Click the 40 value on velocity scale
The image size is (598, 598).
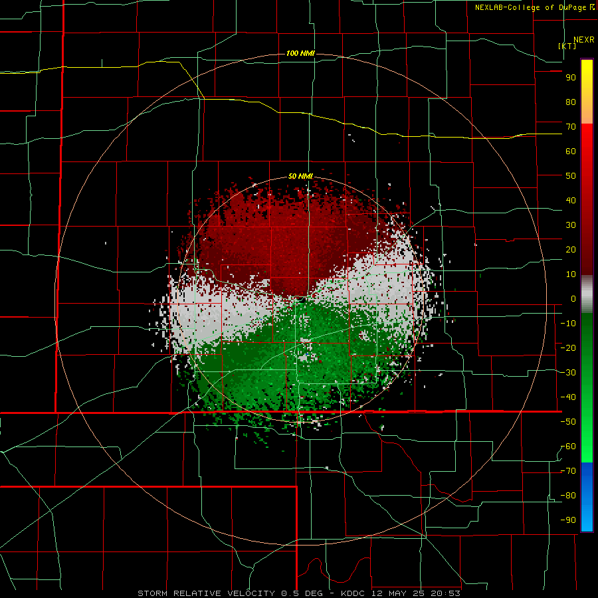(571, 201)
